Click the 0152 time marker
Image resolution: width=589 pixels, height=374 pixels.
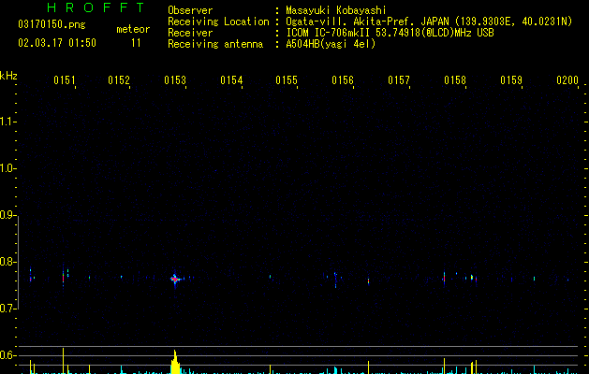click(119, 80)
